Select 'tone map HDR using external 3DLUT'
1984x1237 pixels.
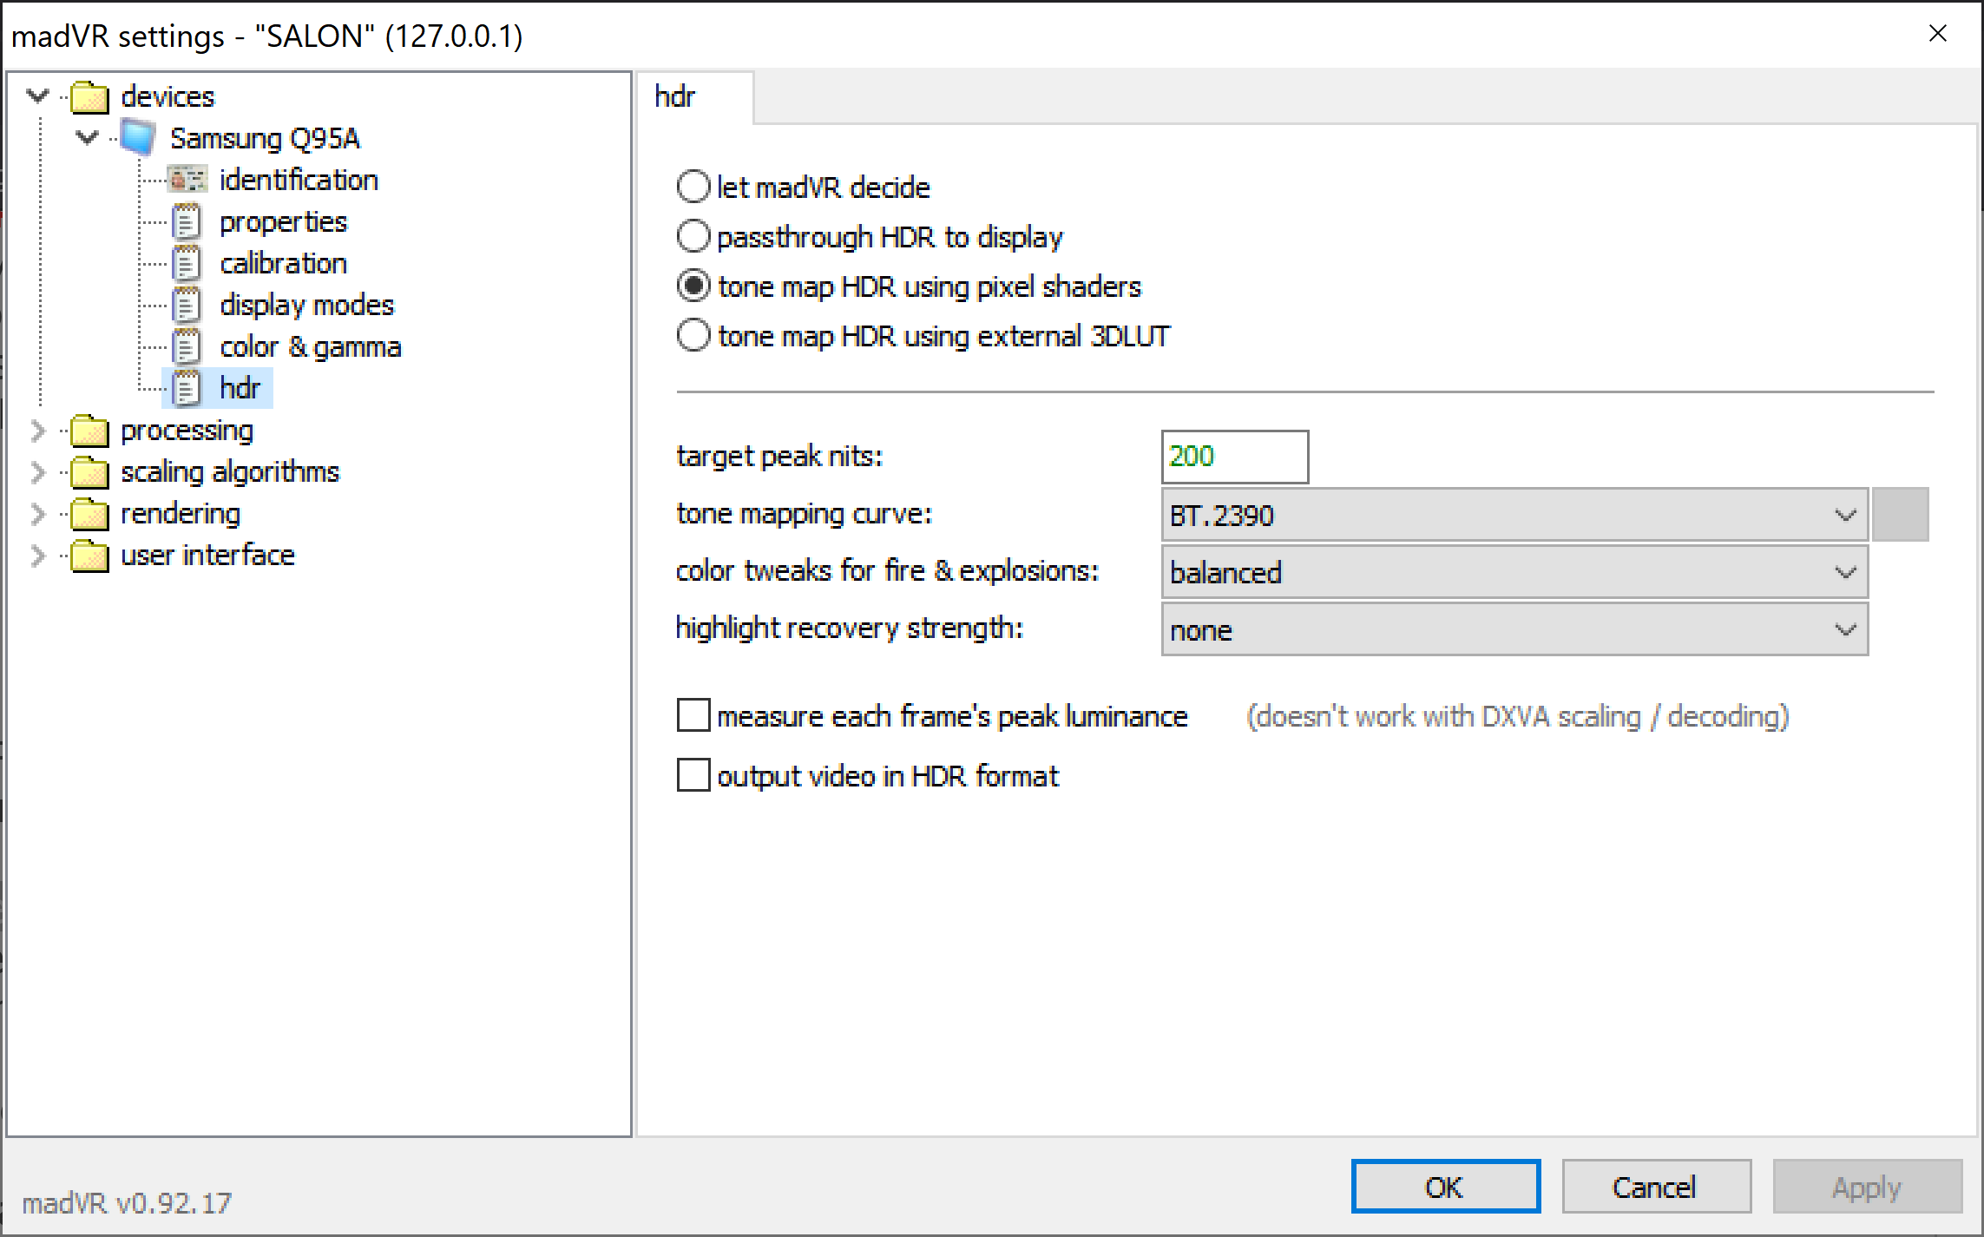click(x=693, y=335)
